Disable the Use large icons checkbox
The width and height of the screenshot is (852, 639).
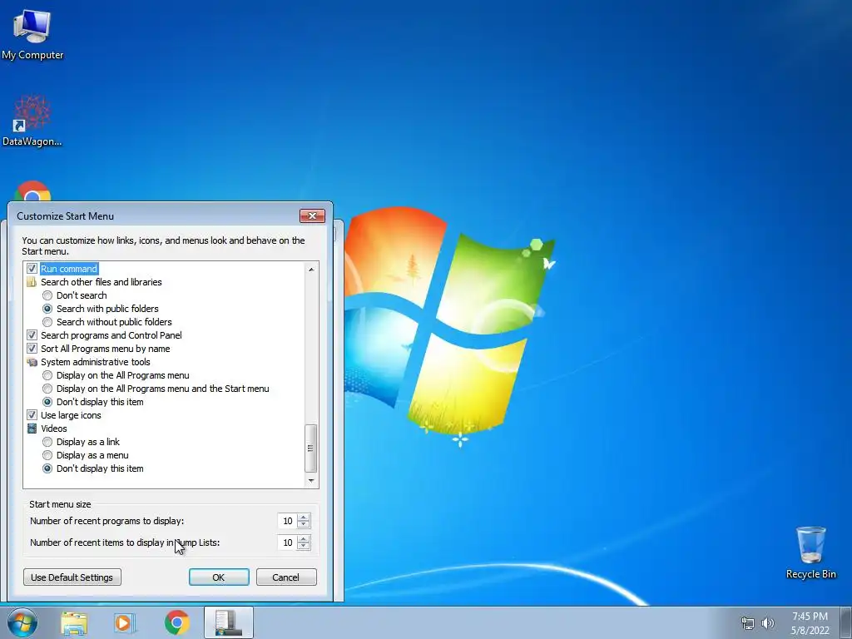32,415
